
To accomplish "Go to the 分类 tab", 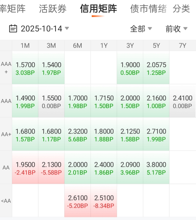I will click(x=181, y=9).
